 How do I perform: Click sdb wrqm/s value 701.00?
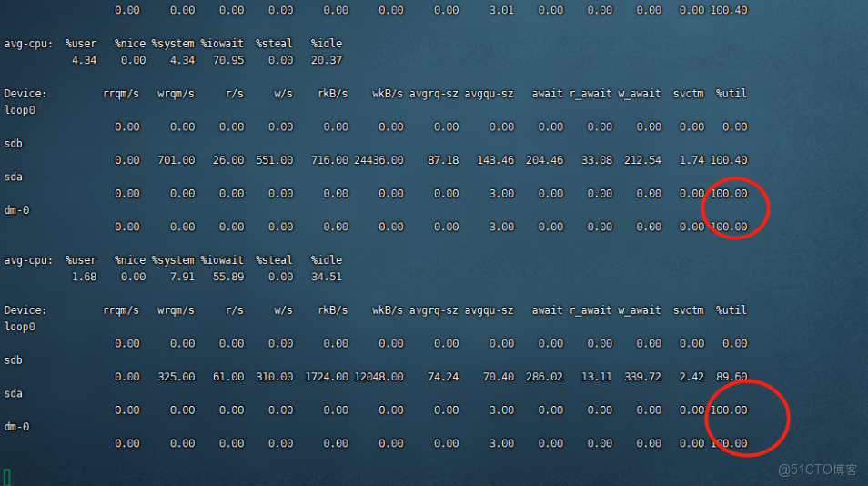[176, 160]
